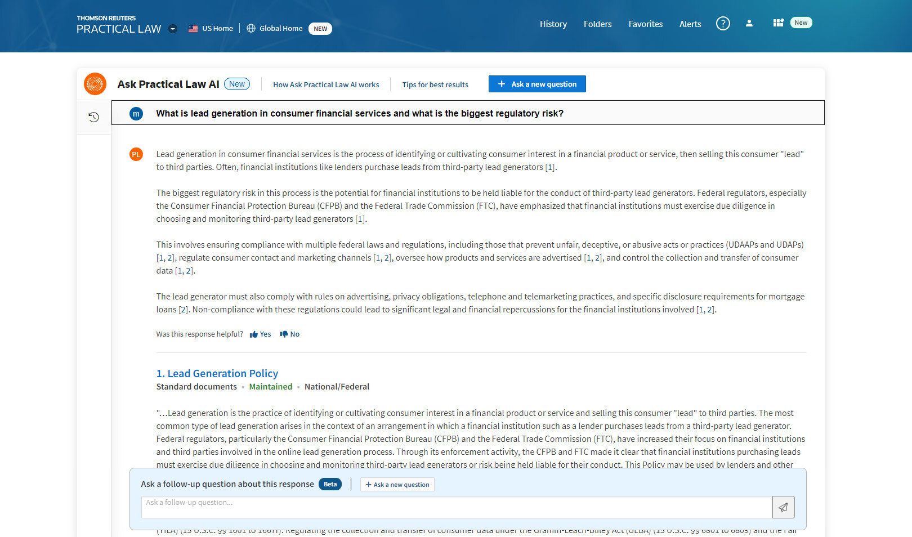Click the Maintained status label

tap(271, 387)
